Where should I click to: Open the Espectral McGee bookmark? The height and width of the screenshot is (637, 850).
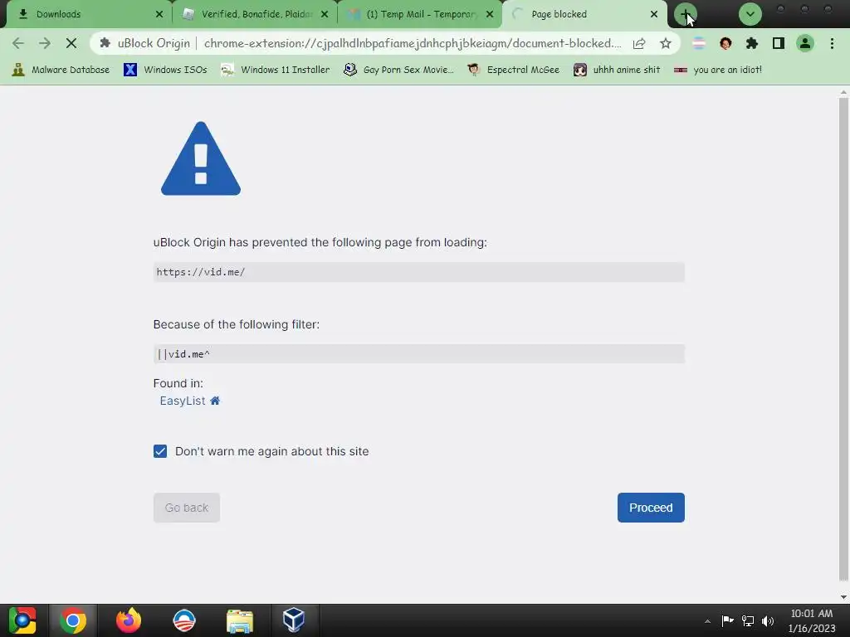(x=514, y=70)
